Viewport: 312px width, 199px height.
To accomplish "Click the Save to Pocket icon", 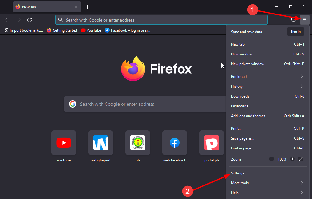I will (x=293, y=20).
